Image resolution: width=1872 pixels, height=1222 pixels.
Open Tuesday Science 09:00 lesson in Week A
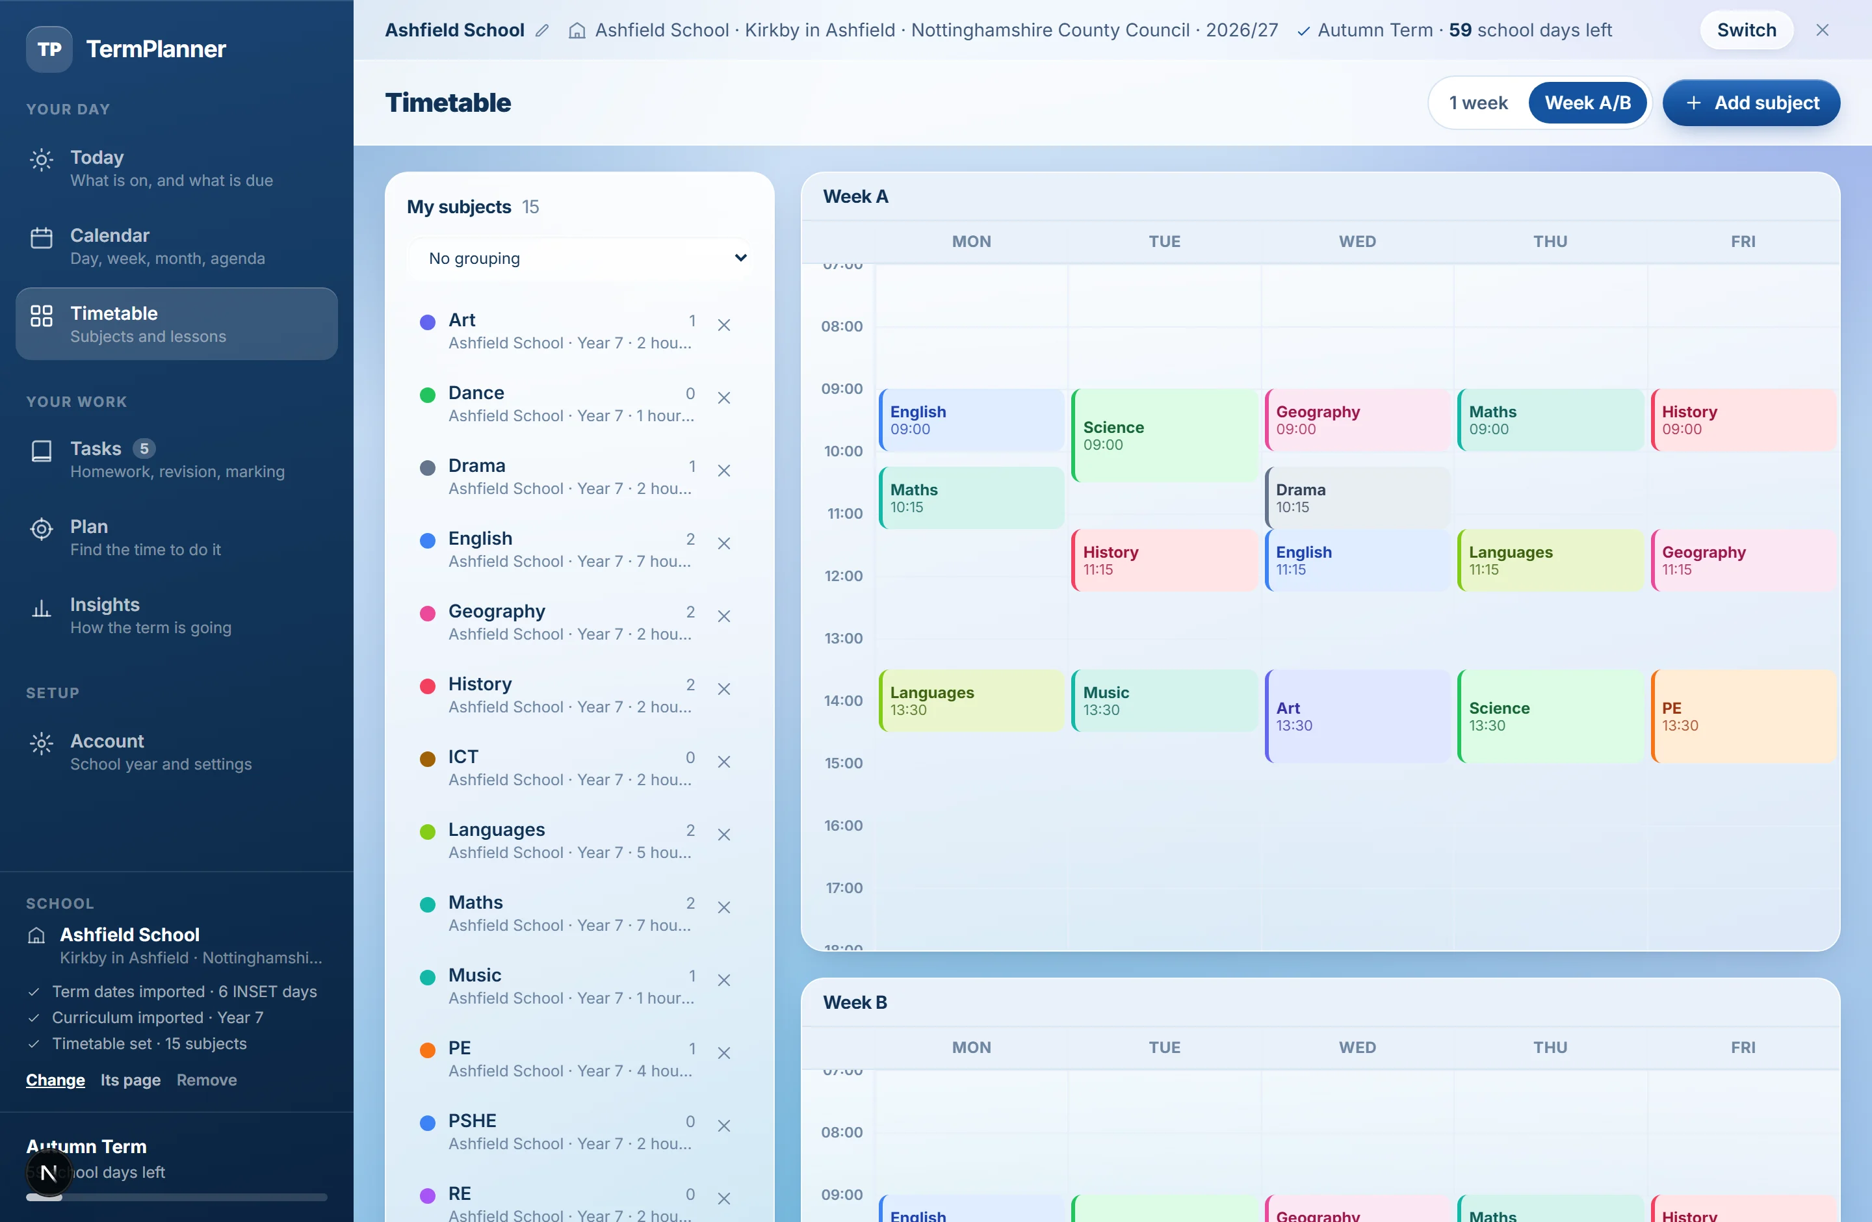click(1163, 435)
